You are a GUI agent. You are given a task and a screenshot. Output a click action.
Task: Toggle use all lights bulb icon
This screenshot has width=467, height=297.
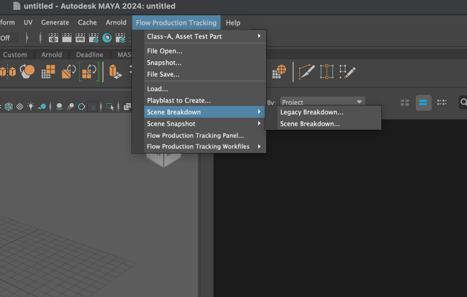click(x=31, y=107)
